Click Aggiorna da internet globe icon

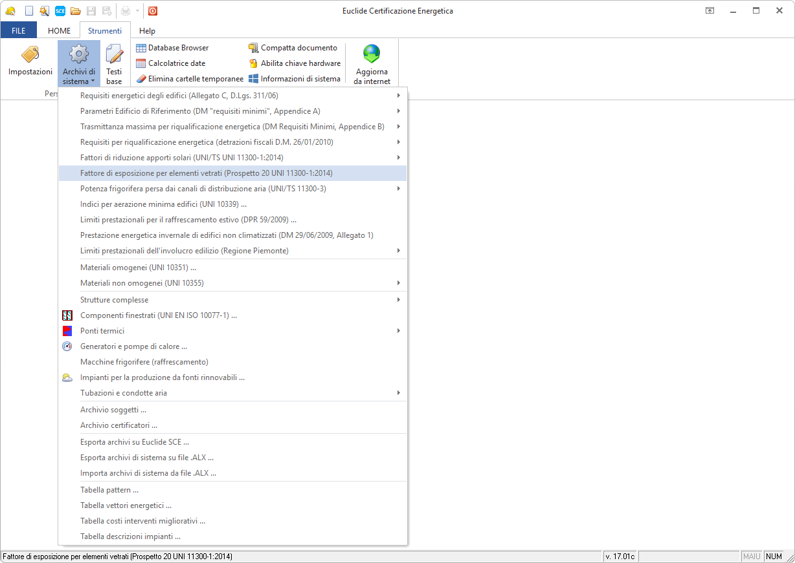point(372,54)
